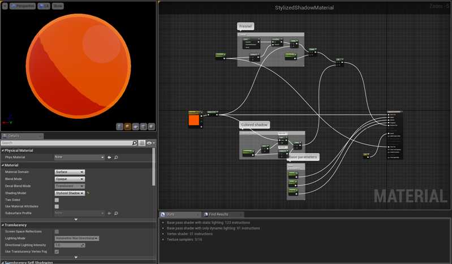
Task: Click the search magnifier icon in Details
Action: 134,143
